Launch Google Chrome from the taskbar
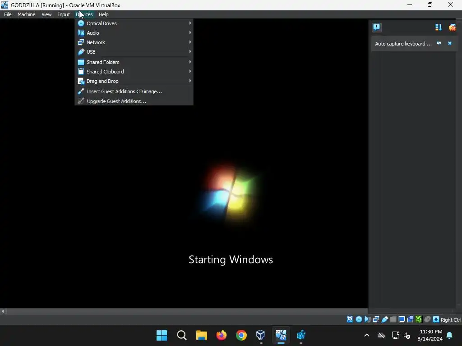This screenshot has height=346, width=462. 241,335
